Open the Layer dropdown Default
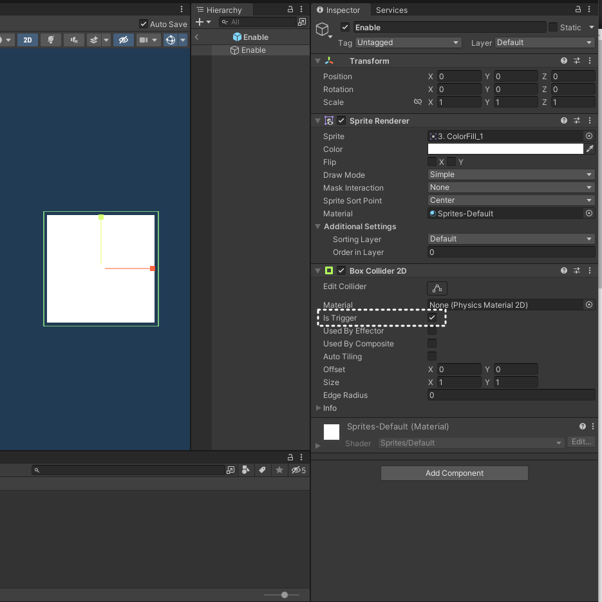The width and height of the screenshot is (602, 602). coord(545,42)
